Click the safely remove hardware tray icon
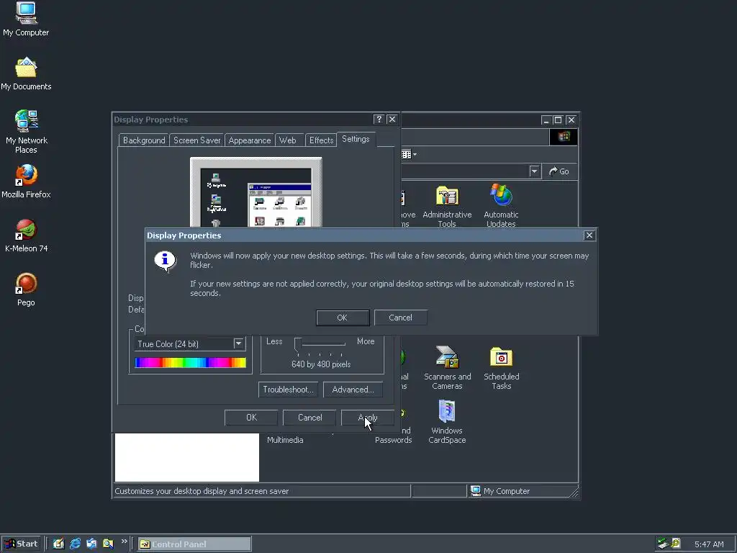 [x=663, y=544]
